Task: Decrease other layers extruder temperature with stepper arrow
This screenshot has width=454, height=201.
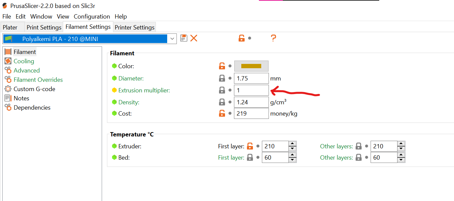Action: coord(400,148)
